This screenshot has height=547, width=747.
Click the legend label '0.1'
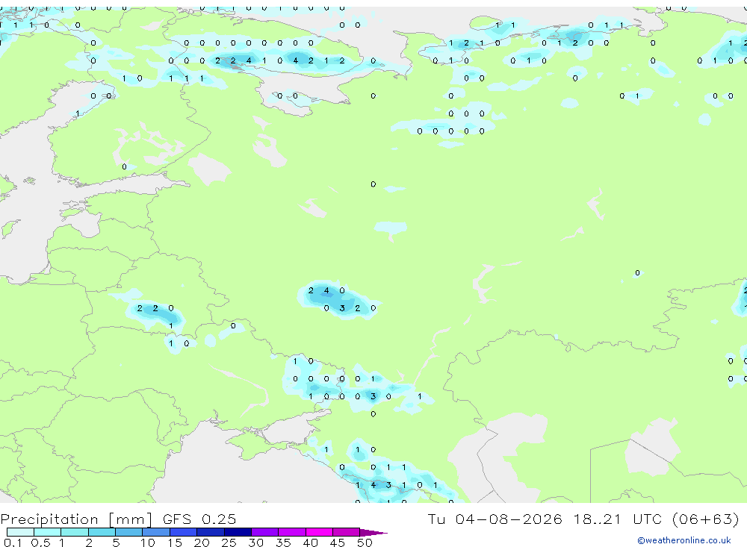point(13,543)
